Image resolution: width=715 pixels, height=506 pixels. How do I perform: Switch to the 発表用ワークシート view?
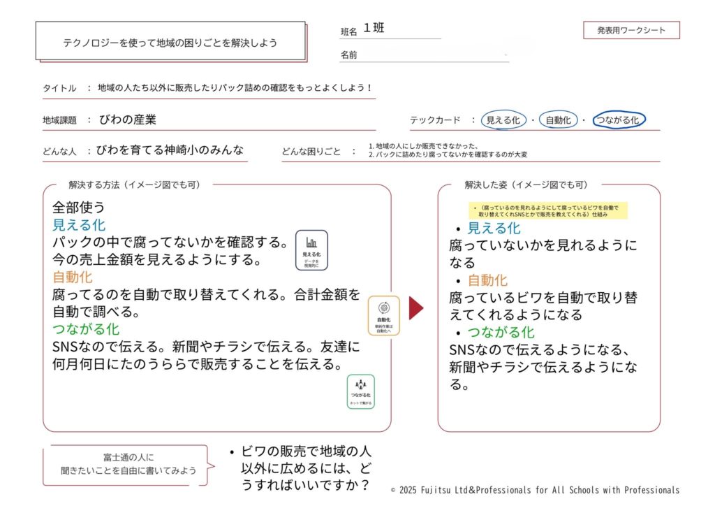coord(631,30)
